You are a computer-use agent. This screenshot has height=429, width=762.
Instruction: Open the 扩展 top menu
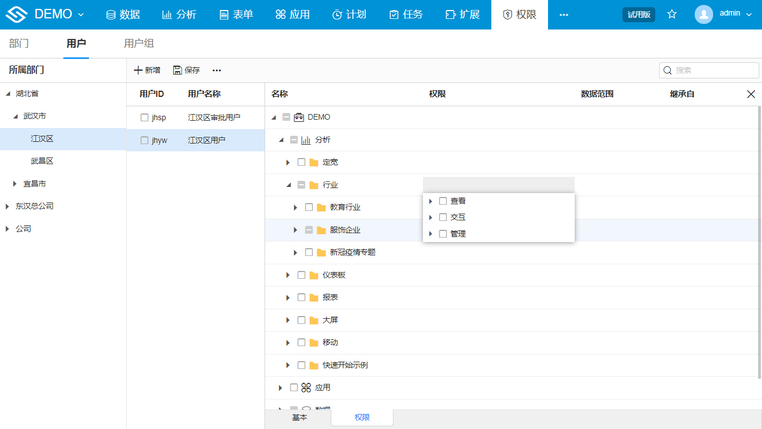(462, 14)
